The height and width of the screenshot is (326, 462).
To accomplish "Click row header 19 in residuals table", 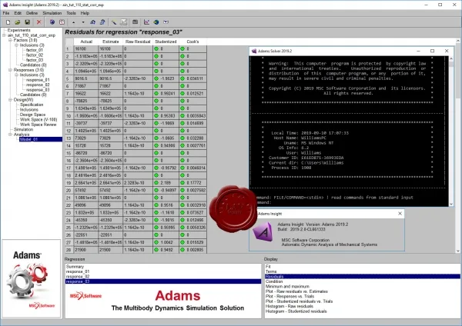I will 69,183.
